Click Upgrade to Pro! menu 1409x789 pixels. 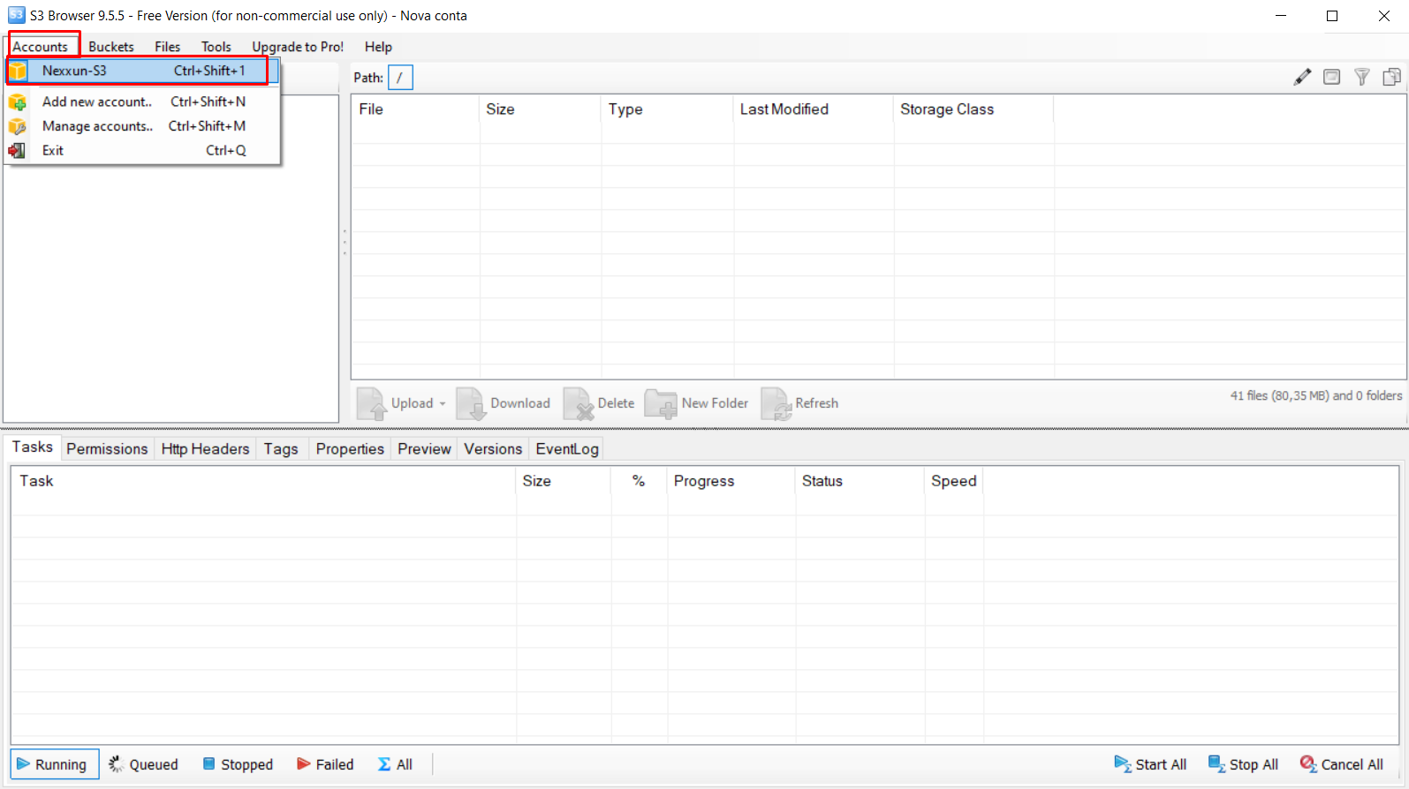(298, 47)
